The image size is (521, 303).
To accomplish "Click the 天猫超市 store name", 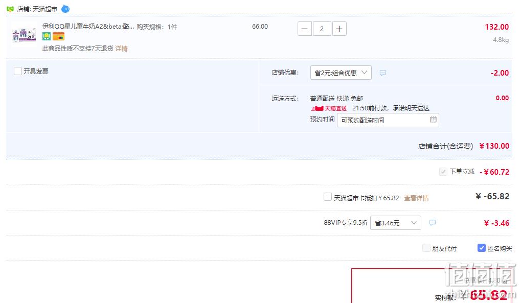I will [45, 9].
